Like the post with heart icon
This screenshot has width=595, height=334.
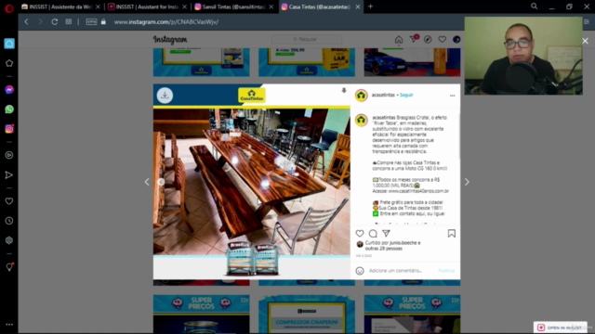pyautogui.click(x=360, y=233)
